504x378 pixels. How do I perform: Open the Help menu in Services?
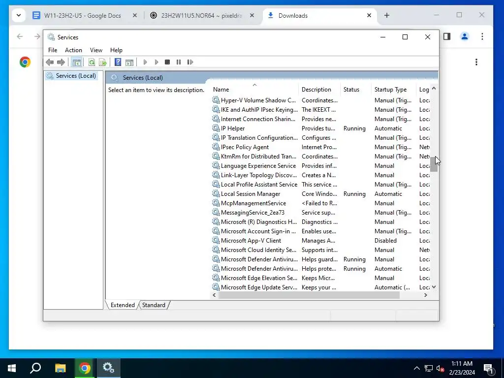(116, 50)
